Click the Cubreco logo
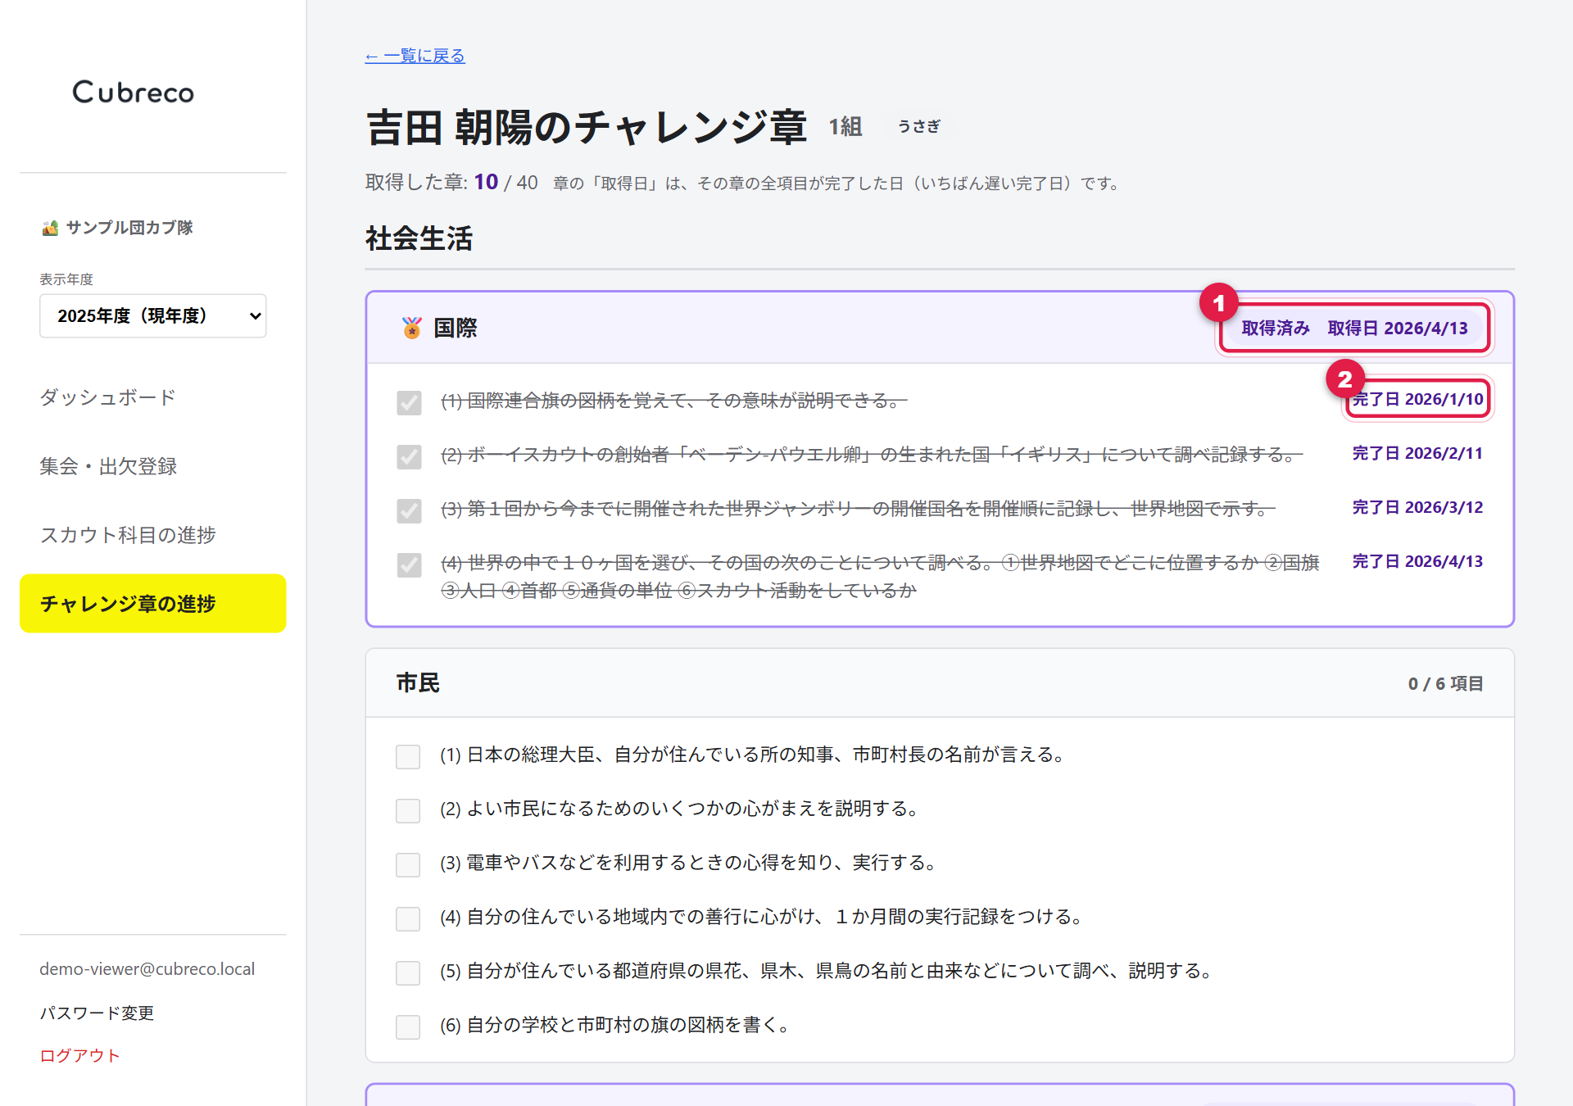The width and height of the screenshot is (1573, 1106). [x=134, y=92]
